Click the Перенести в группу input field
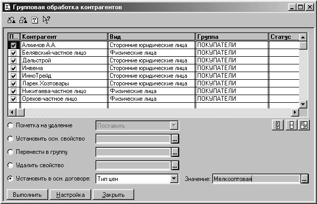The width and height of the screenshot is (317, 204). point(134,152)
